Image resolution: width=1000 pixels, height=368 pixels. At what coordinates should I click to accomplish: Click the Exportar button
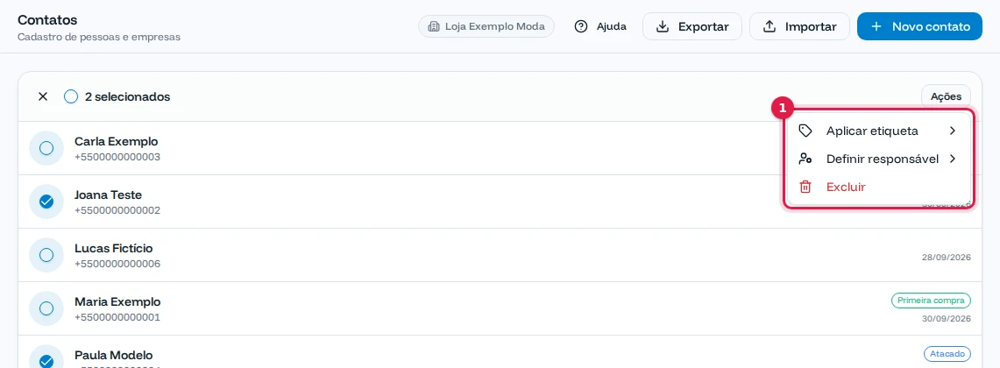click(692, 27)
